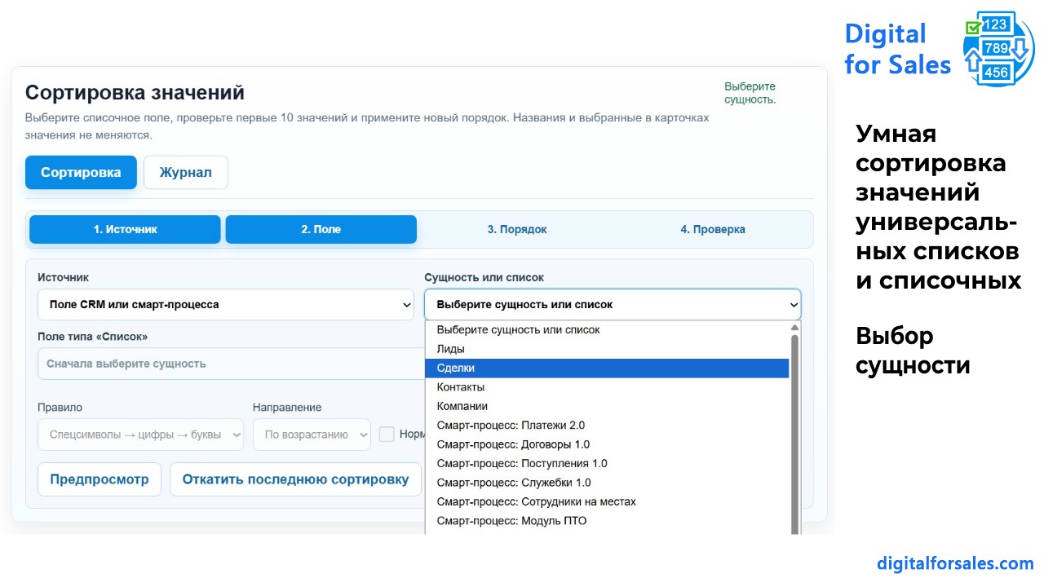The image size is (1044, 587).
Task: Select Сделки from the list
Action: (x=607, y=369)
